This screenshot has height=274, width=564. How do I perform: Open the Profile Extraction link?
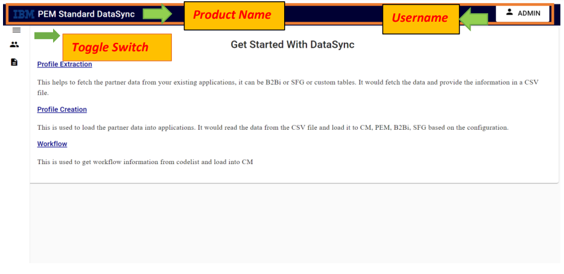(x=65, y=65)
